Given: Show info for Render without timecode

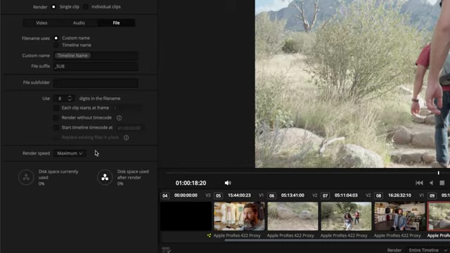Looking at the screenshot, I should click(x=119, y=118).
